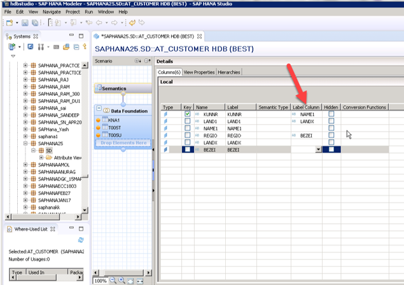404x285 pixels.
Task: Click the Add System icon in Systems panel
Action: point(11,47)
